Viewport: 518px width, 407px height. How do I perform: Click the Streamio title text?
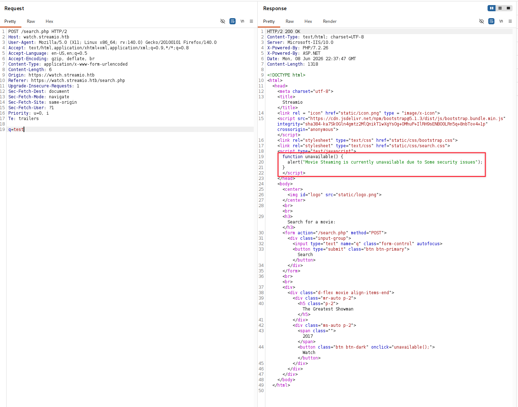coord(293,102)
